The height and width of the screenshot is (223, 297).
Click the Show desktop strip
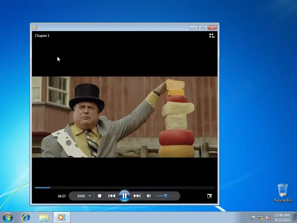[295, 217]
